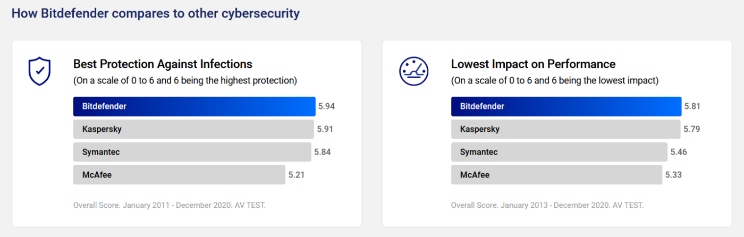
Task: Click the January 2013 AV TEST footnote
Action: point(547,205)
